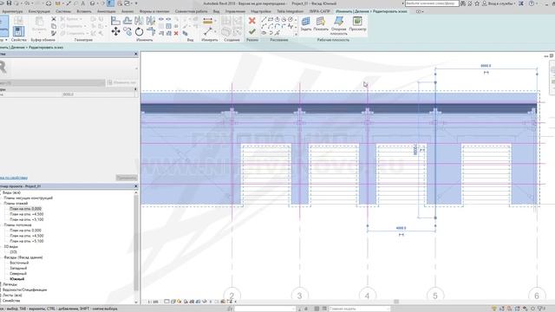Image resolution: width=555 pixels, height=312 pixels.
Task: Open the Аннотации ribbon tab
Action: (x=106, y=11)
